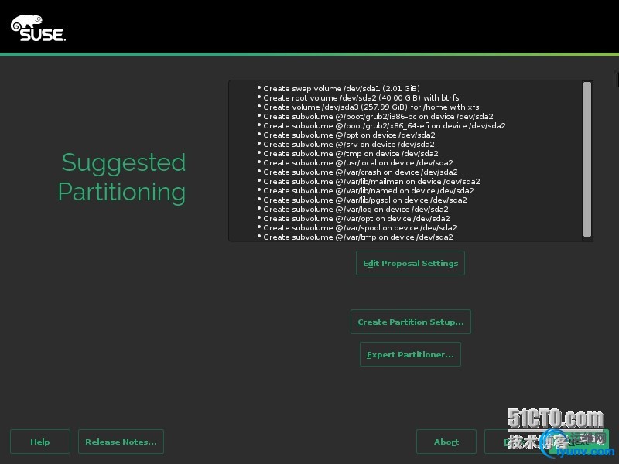Select subvolume line '@/var/lib/named'
The height and width of the screenshot is (464, 619).
(x=369, y=190)
